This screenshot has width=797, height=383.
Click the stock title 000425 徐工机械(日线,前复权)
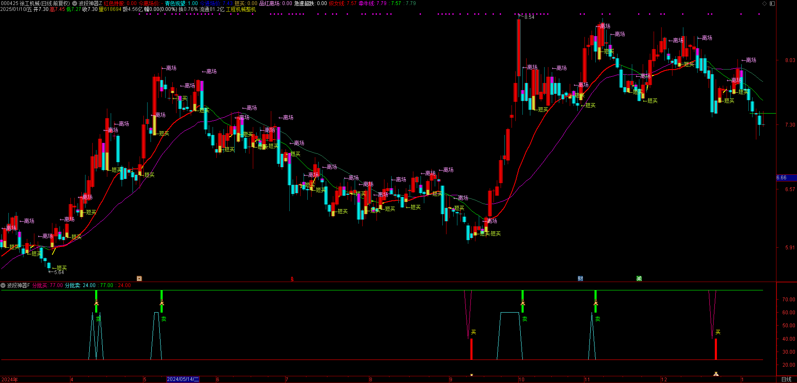click(35, 3)
